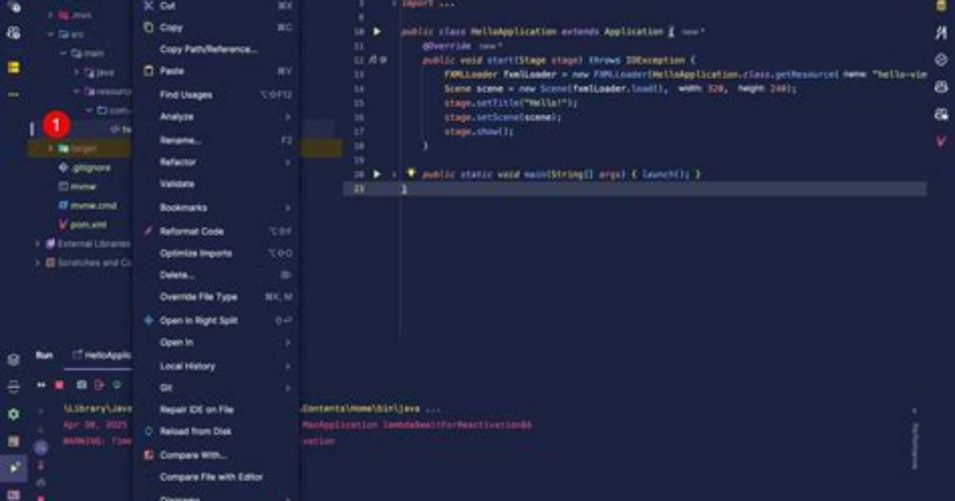
Task: Open the red Maven icon in right strip
Action: 941,140
